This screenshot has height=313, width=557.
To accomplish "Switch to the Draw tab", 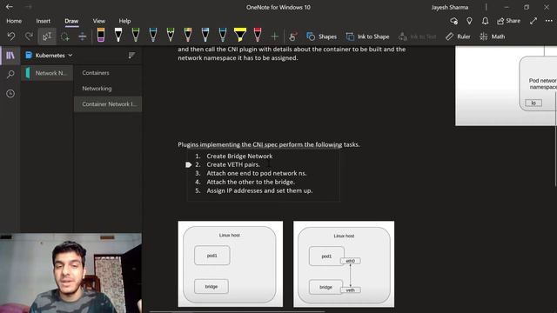I will tap(71, 21).
